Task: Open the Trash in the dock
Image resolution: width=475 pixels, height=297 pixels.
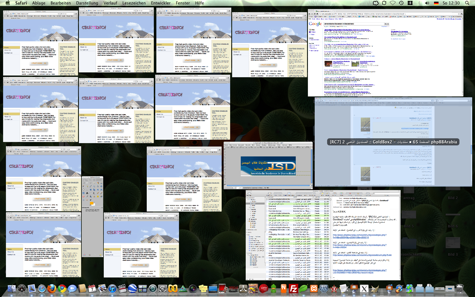Action: click(460, 289)
